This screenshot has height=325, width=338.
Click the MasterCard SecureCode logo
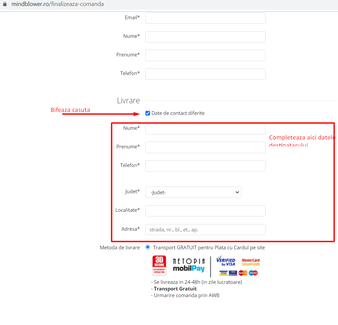251,262
